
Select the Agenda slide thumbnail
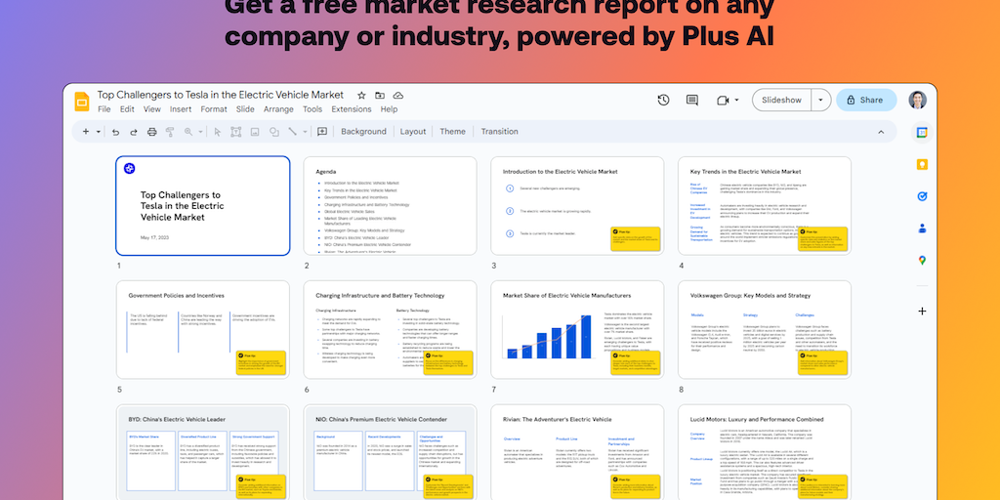(x=390, y=205)
